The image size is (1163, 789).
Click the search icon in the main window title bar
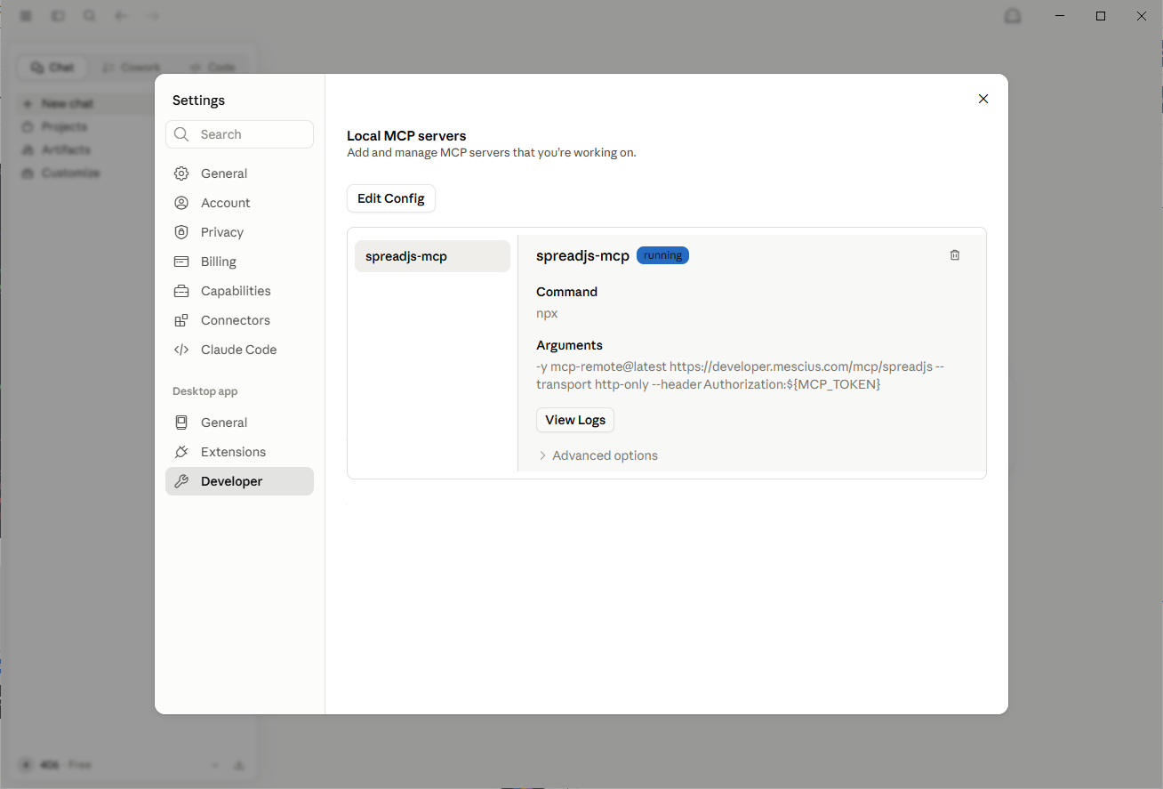click(90, 16)
